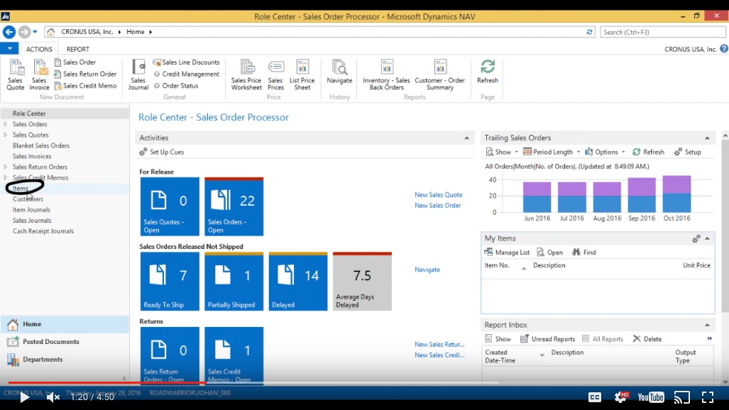Open the chart Options dropdown
Screen dimensions: 729x410
[605, 152]
